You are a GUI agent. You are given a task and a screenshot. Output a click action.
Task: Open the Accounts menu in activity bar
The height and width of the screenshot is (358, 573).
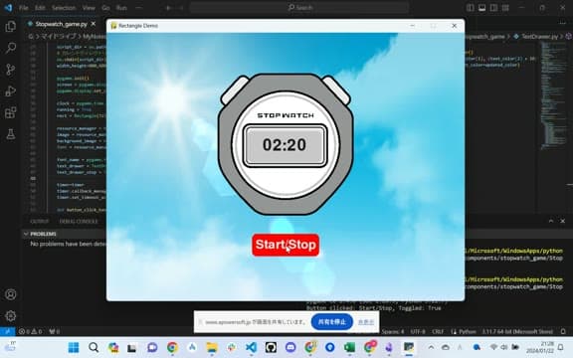(11, 294)
